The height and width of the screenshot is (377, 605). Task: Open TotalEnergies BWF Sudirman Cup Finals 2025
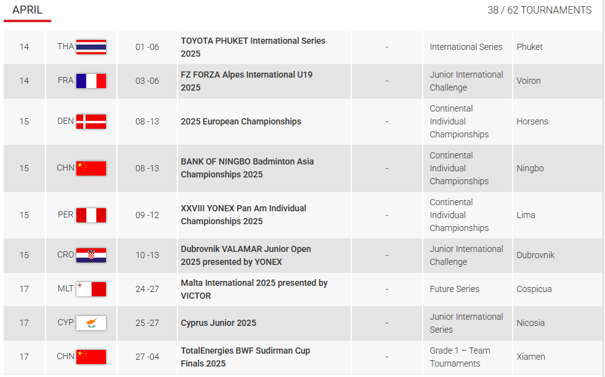point(245,357)
